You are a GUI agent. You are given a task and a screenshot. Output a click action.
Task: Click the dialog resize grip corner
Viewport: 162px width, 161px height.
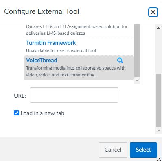click(159, 159)
